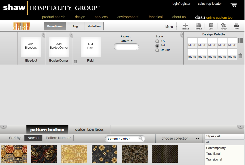Click the dash logo in the toolbar
The image size is (245, 165).
click(21, 26)
